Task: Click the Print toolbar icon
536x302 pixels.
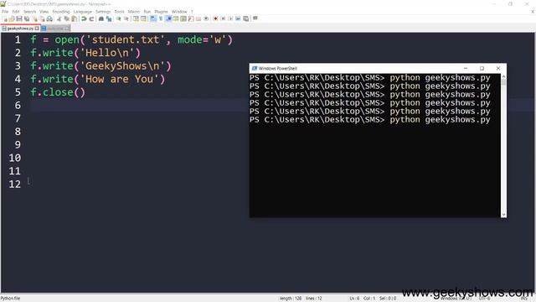Action: pos(49,18)
